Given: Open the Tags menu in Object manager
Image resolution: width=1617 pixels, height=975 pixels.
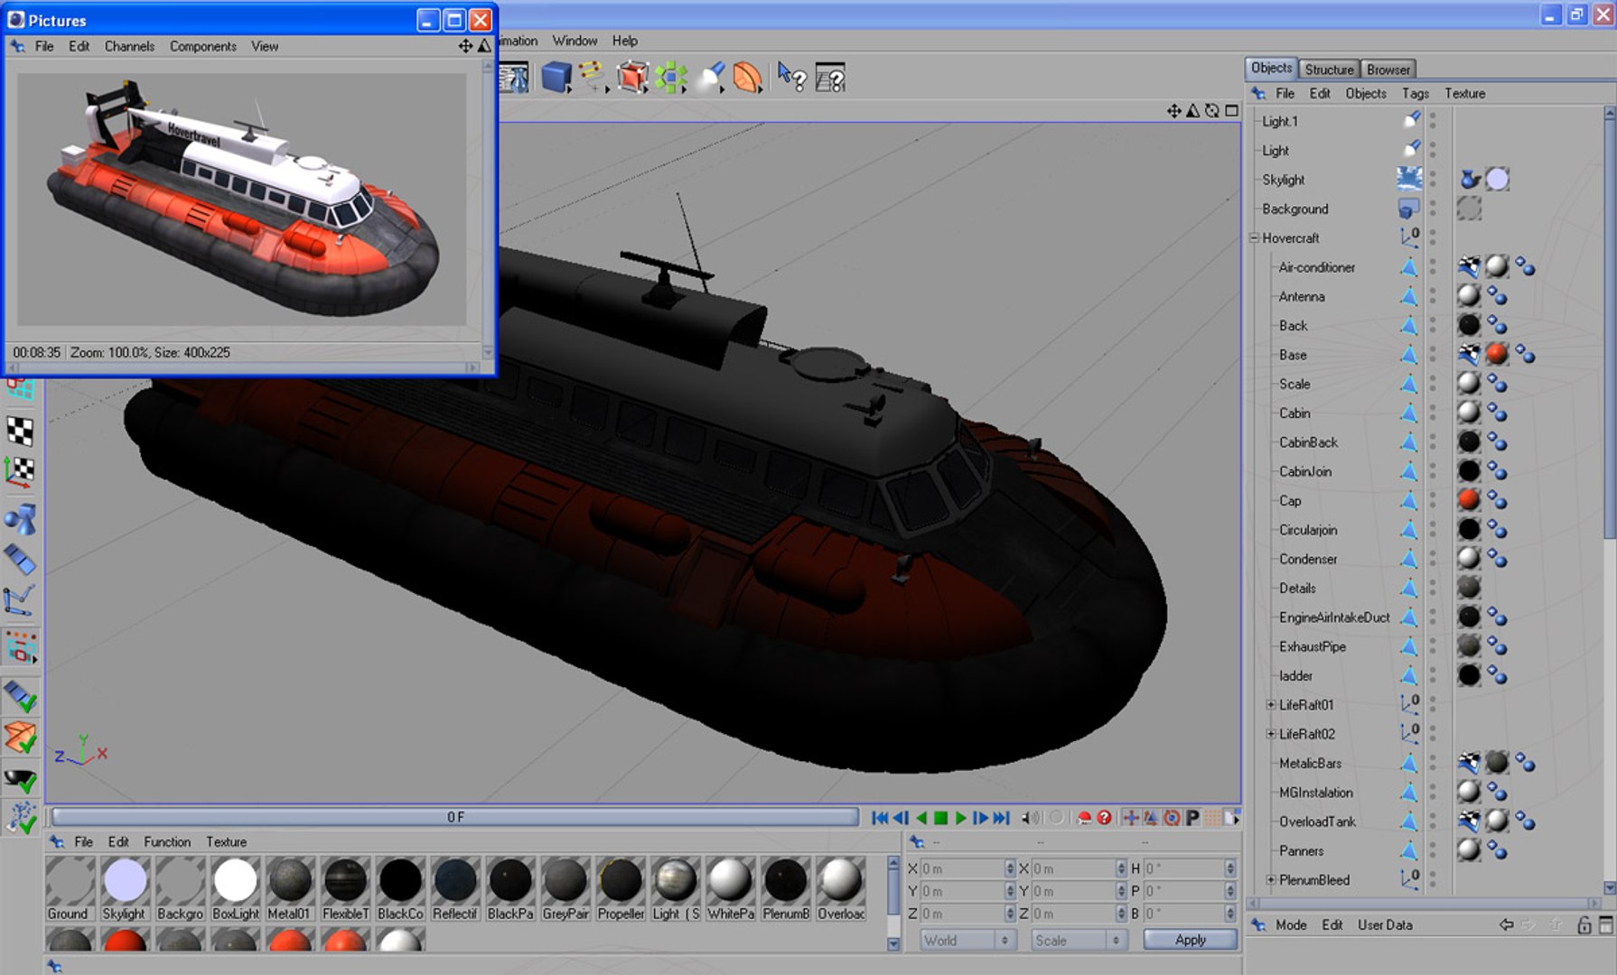Looking at the screenshot, I should (x=1415, y=93).
